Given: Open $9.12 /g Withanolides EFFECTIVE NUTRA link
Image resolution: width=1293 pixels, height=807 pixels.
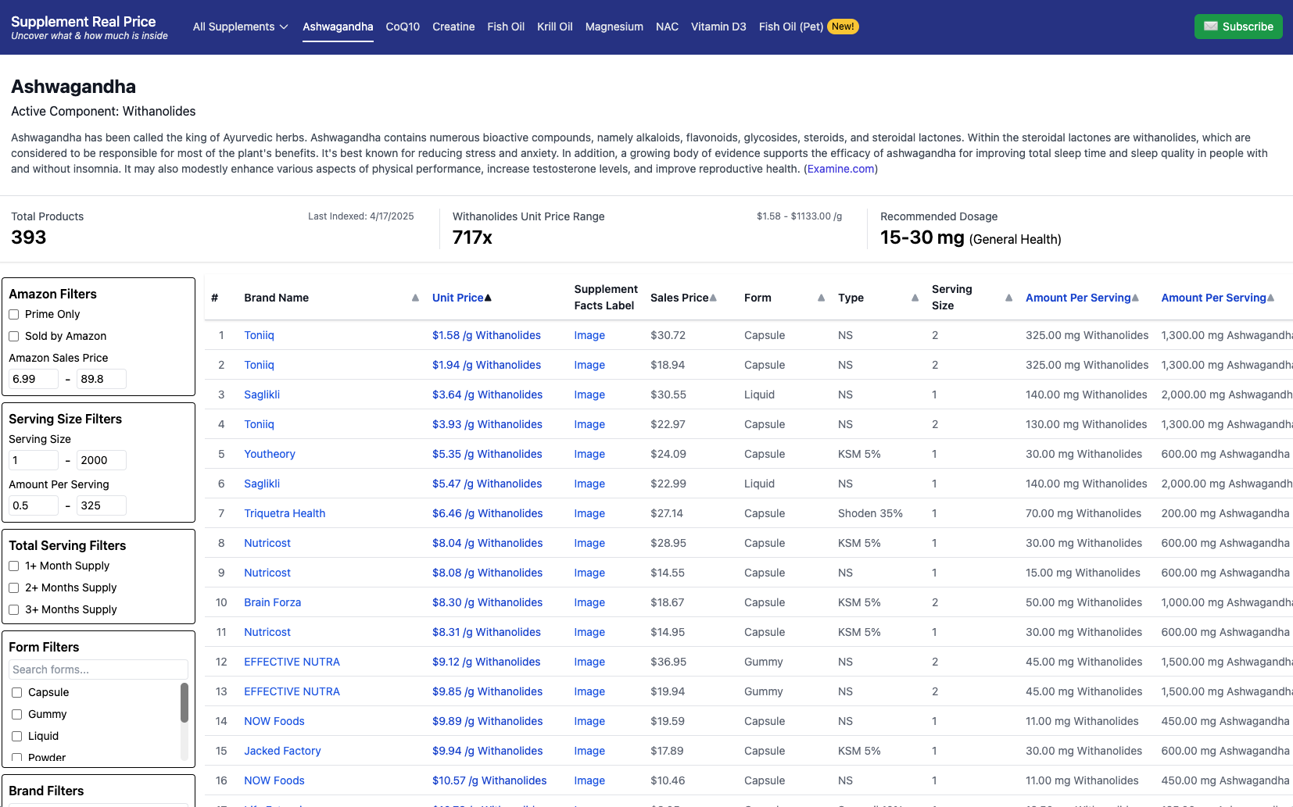Looking at the screenshot, I should click(486, 662).
